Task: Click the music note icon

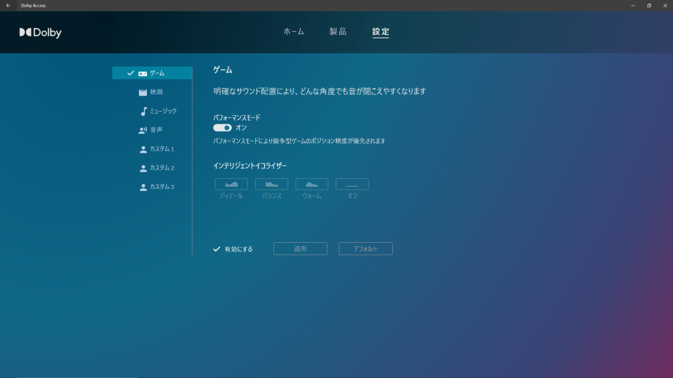Action: [143, 112]
